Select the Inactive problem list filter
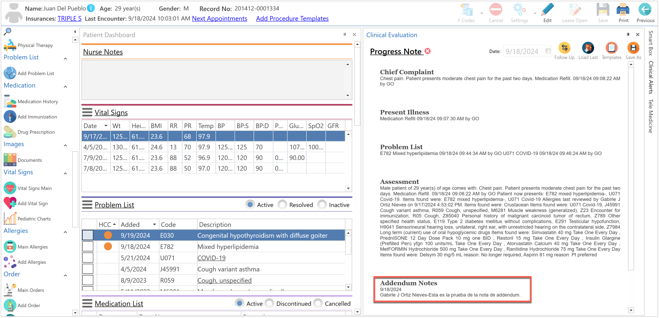This screenshot has height=318, width=659. tap(322, 204)
